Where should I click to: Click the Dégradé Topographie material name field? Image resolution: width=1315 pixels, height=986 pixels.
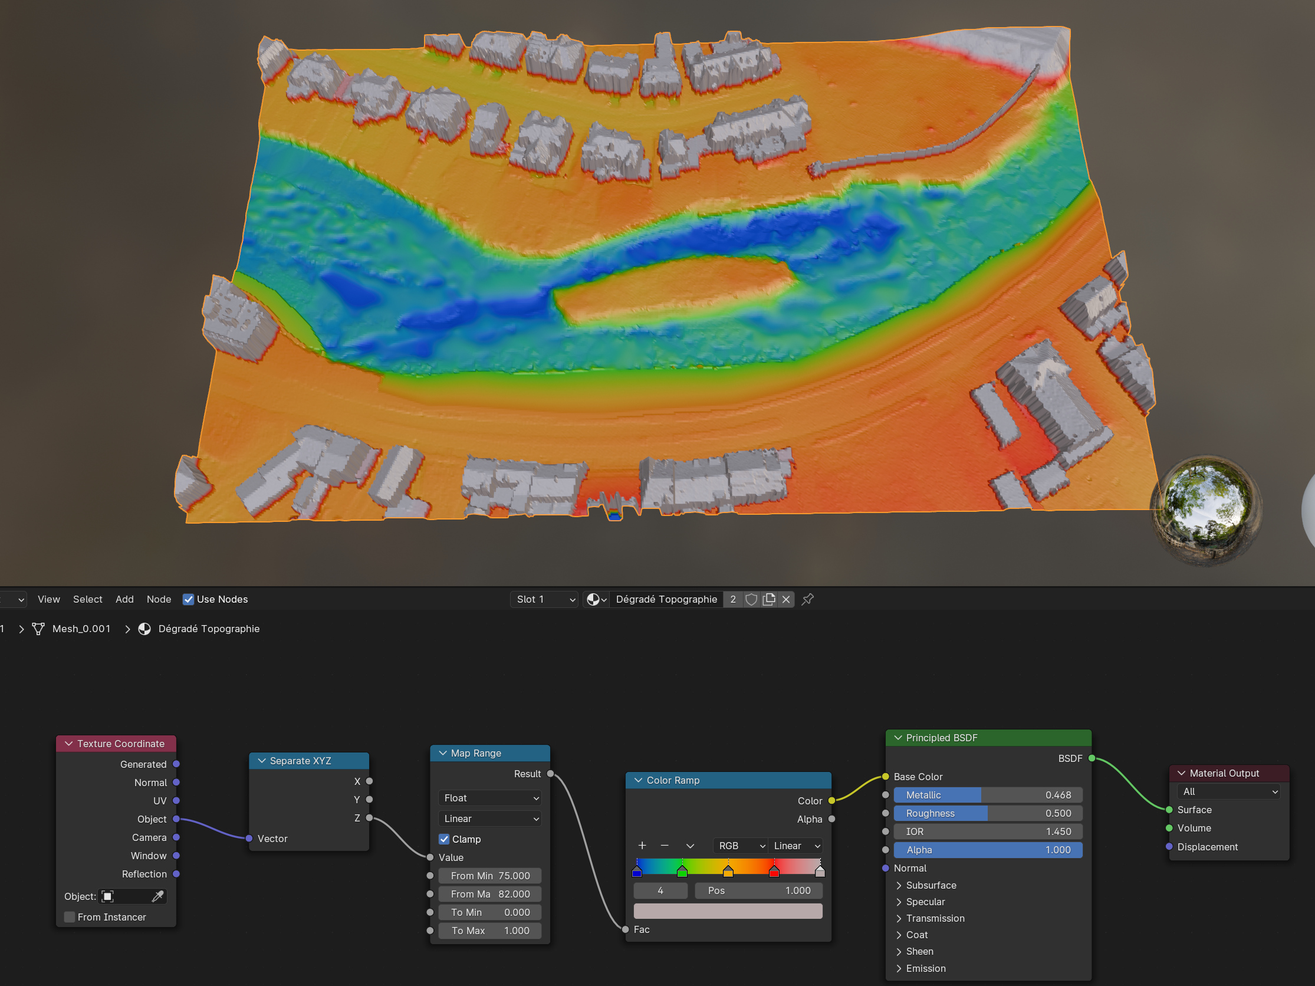(x=666, y=599)
